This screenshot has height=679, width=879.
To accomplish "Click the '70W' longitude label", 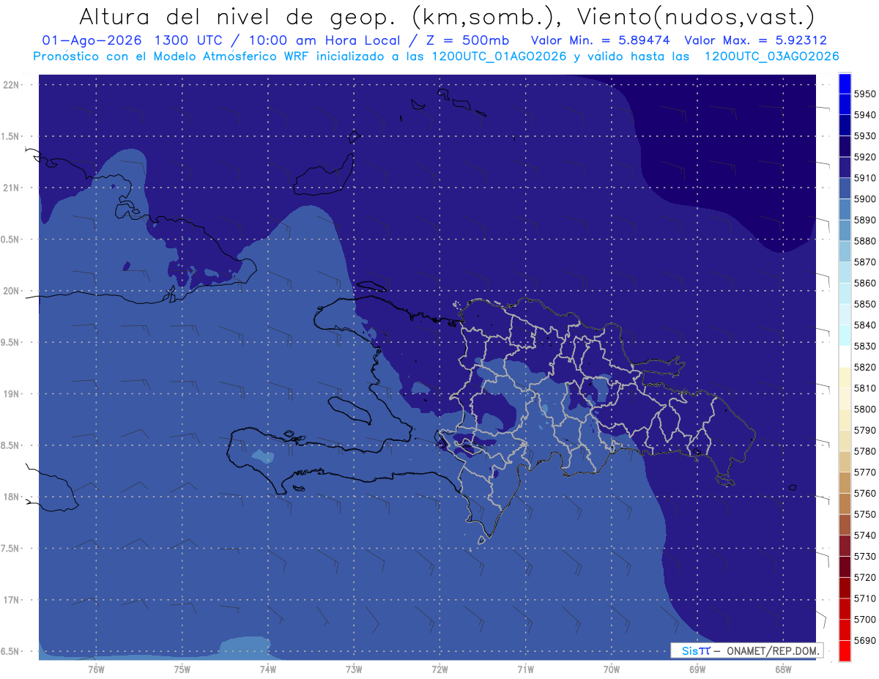I will (x=612, y=669).
